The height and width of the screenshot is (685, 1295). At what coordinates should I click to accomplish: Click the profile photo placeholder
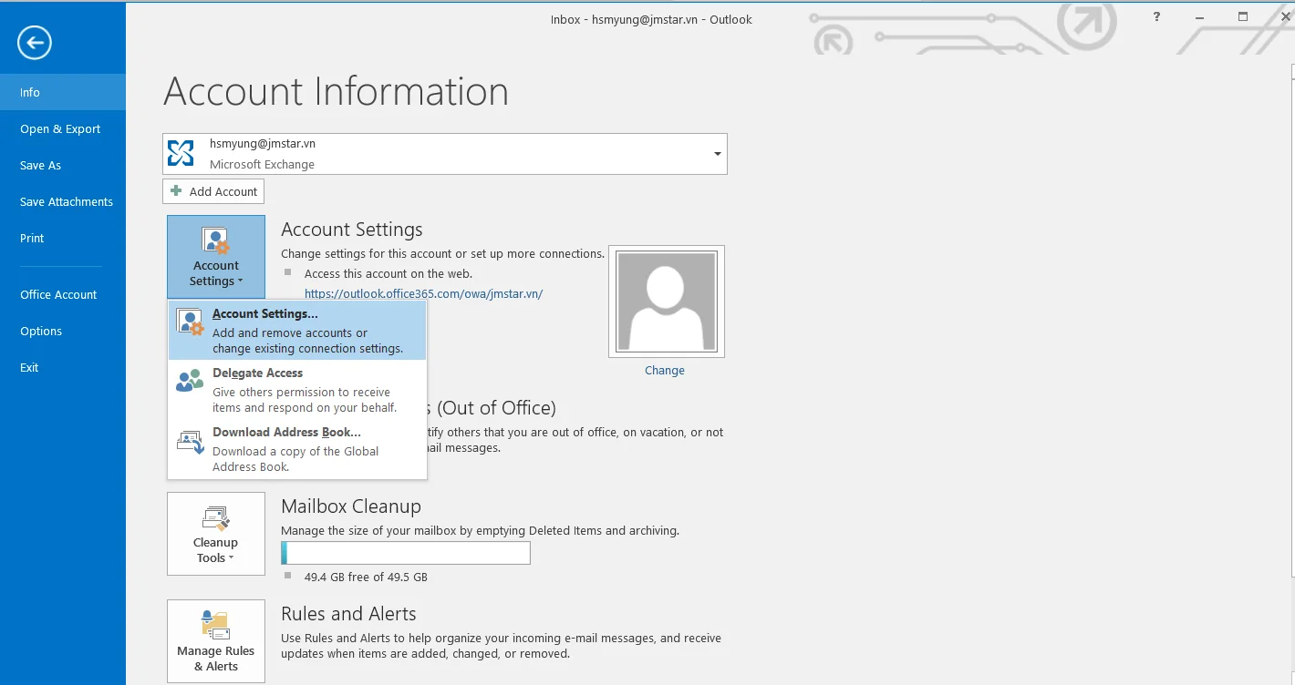pos(666,302)
